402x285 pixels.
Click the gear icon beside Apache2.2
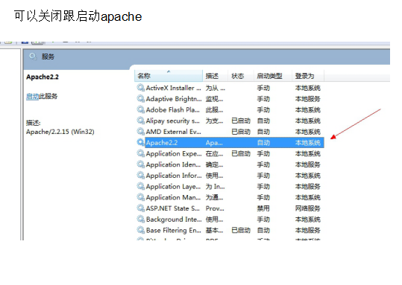140,143
